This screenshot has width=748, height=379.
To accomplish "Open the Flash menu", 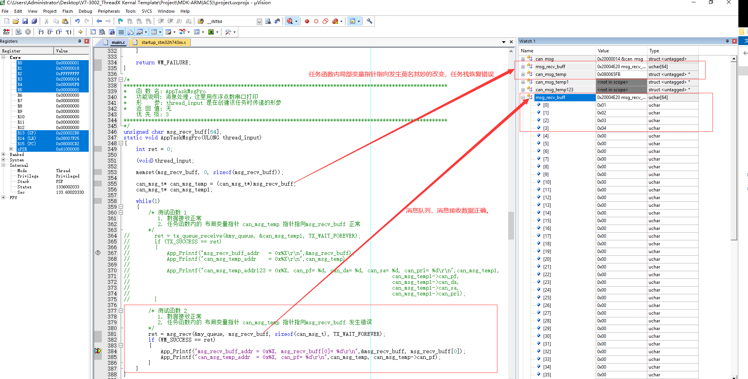I will coord(67,11).
